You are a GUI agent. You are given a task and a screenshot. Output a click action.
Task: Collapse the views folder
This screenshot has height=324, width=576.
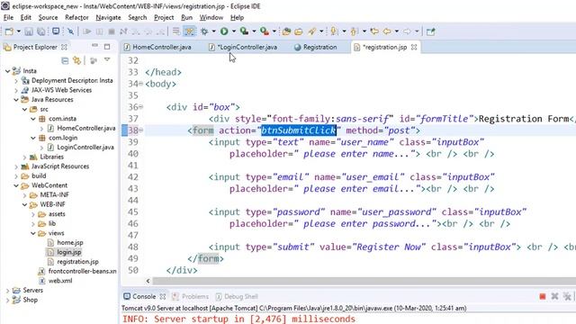(x=33, y=233)
